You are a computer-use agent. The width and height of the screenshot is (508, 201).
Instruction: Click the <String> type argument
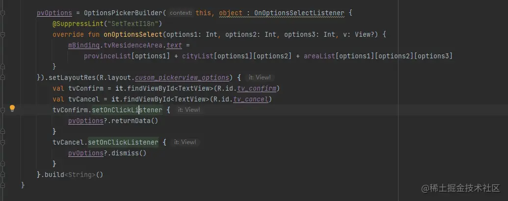click(x=80, y=175)
